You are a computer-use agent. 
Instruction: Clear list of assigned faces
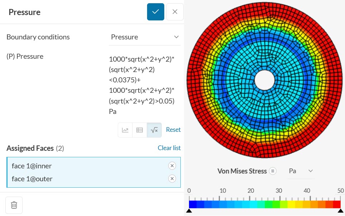click(x=169, y=148)
